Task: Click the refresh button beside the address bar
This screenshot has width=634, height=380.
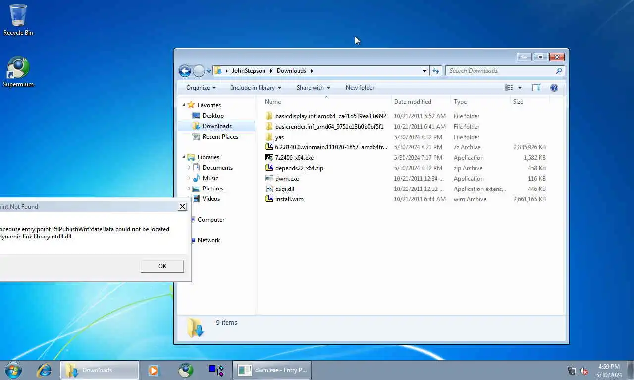Action: [436, 71]
